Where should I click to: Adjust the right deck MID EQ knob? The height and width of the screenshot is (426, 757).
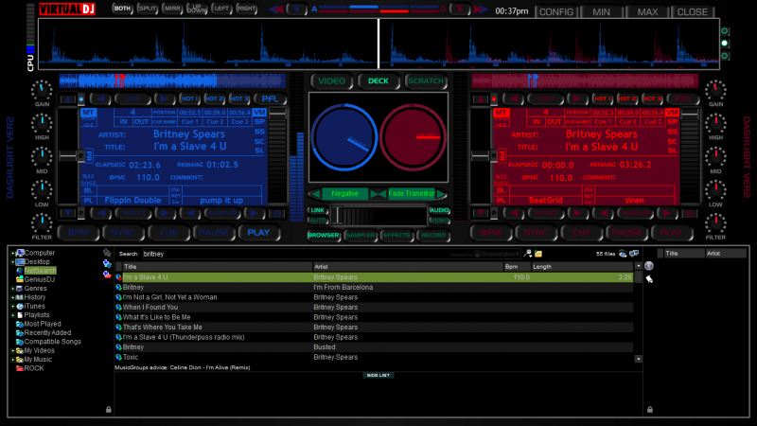(x=715, y=157)
